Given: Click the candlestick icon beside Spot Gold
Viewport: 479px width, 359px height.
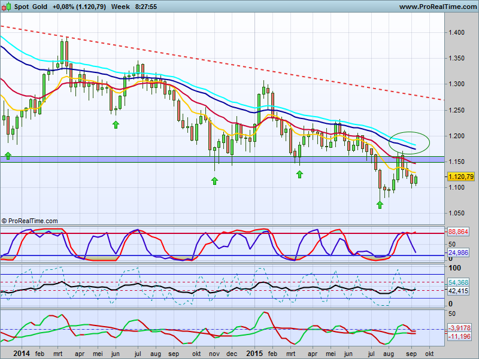Looking at the screenshot, I should [6, 7].
